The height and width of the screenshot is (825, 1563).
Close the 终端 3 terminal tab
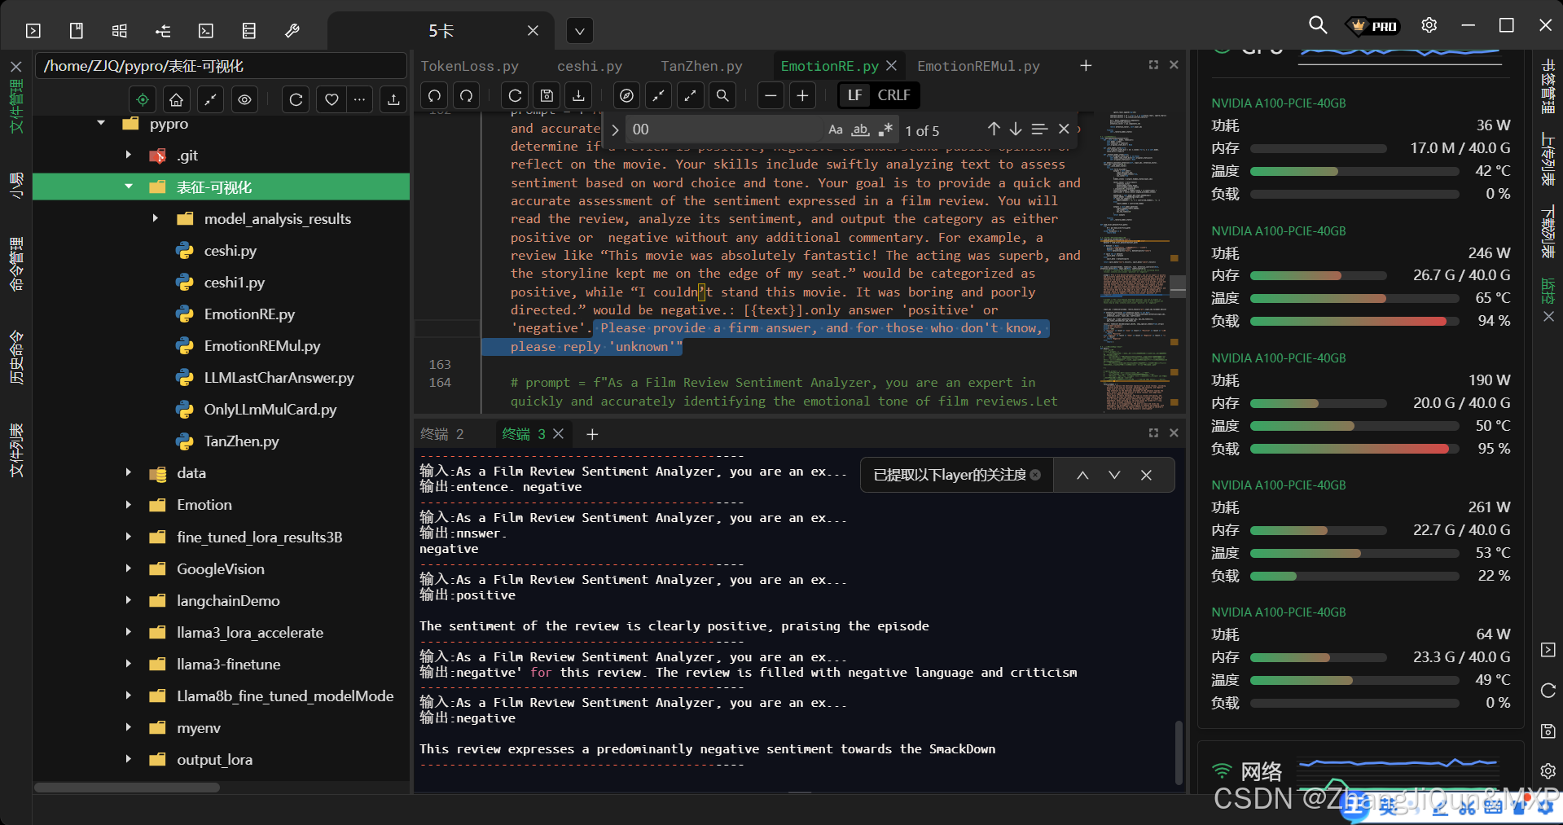[559, 434]
